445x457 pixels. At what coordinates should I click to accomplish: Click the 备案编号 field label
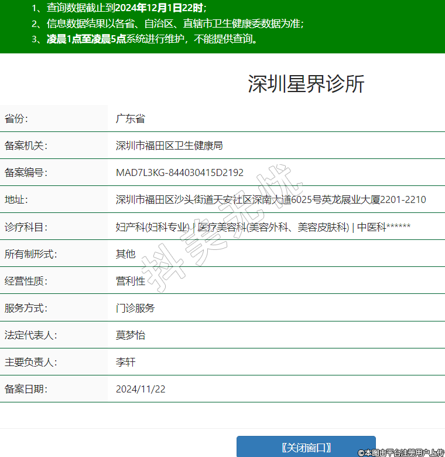click(25, 172)
